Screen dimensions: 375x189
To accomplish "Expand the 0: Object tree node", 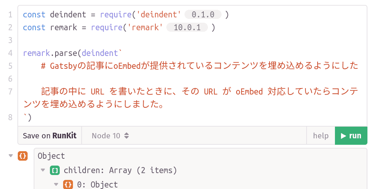I will tap(56, 184).
